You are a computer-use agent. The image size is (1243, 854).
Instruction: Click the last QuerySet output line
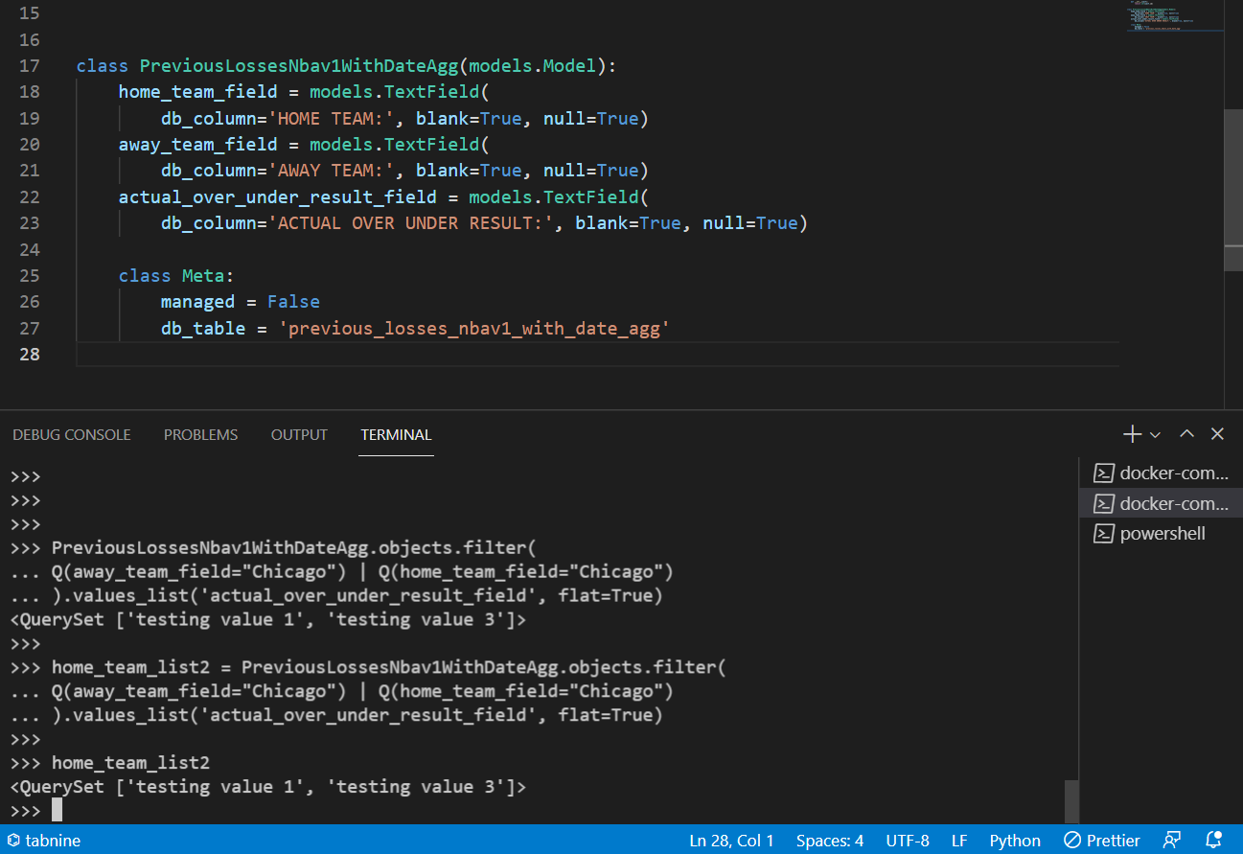pos(268,787)
